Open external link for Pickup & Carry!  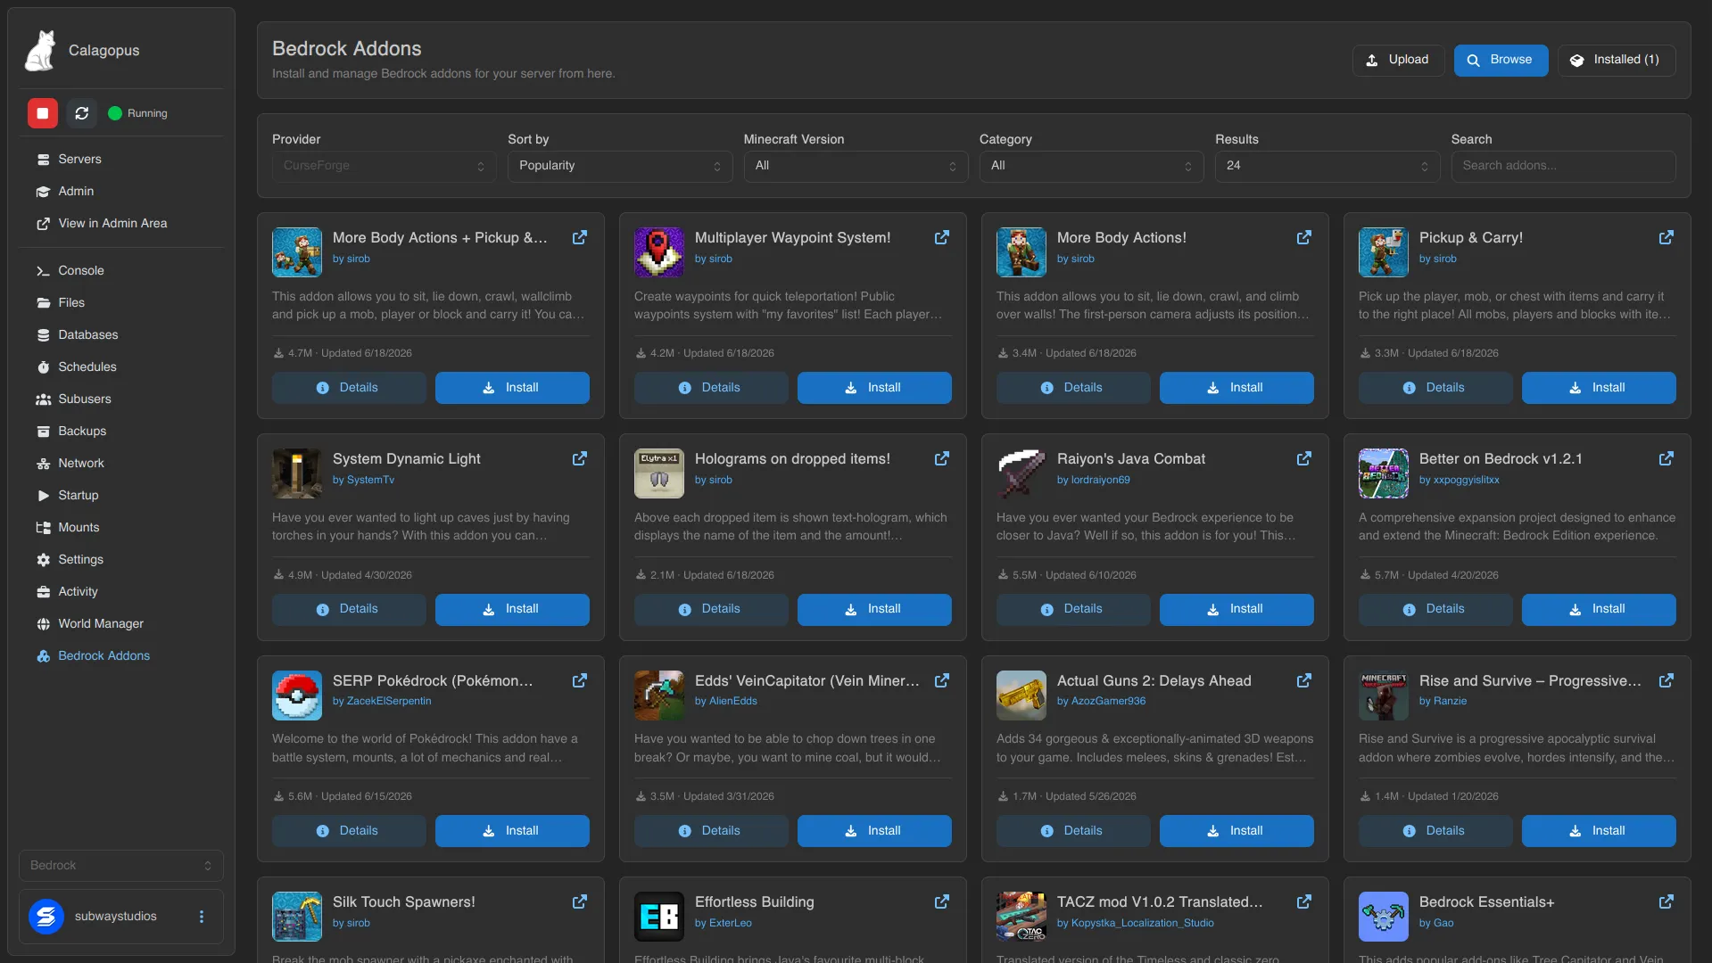pyautogui.click(x=1667, y=237)
